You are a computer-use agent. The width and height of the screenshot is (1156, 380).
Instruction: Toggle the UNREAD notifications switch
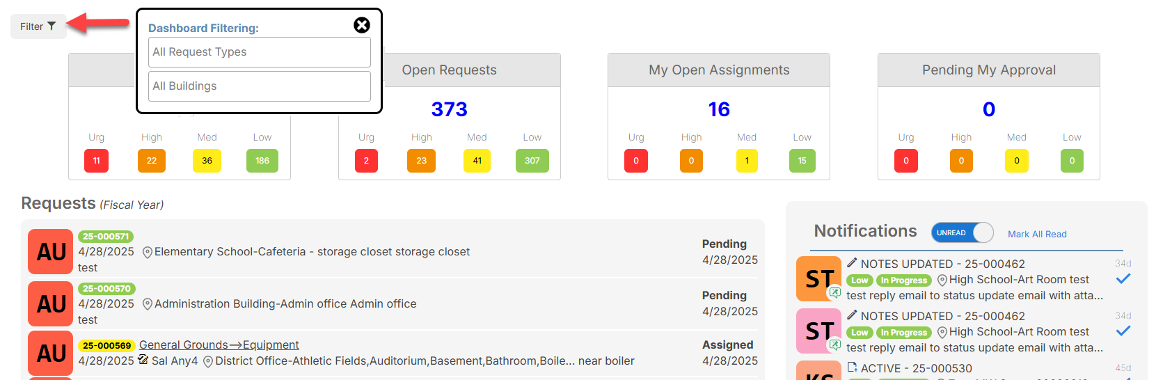(963, 232)
